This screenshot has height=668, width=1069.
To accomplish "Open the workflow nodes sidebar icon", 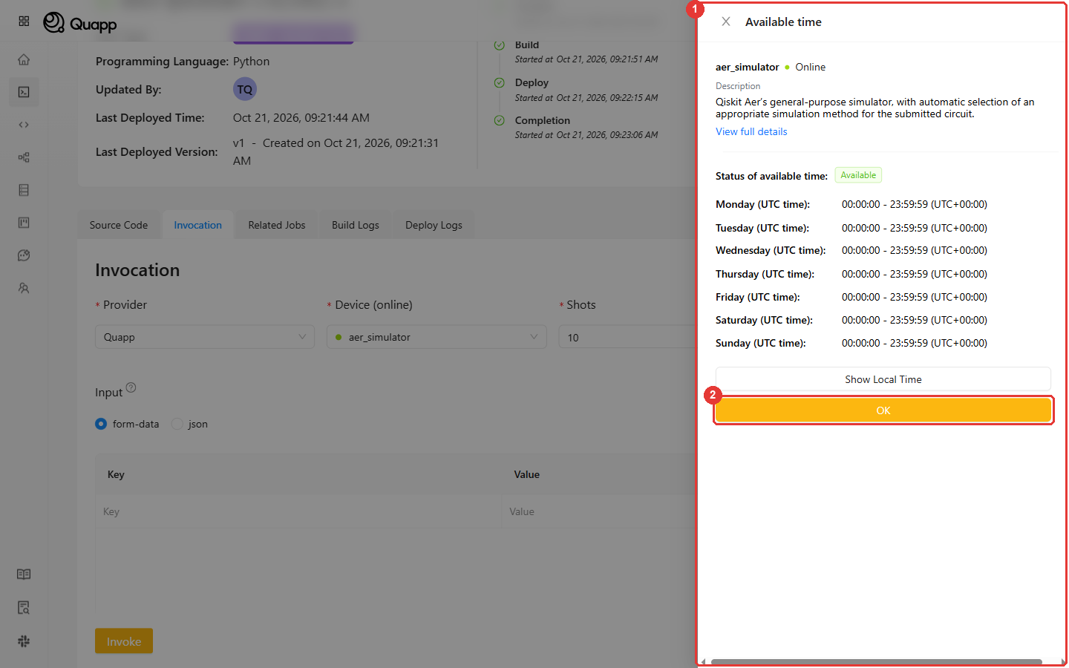I will coord(24,157).
